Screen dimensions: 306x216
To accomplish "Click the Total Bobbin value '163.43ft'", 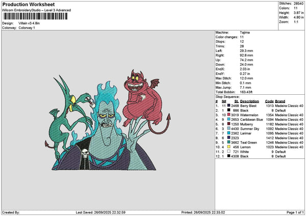I will click(x=246, y=92).
